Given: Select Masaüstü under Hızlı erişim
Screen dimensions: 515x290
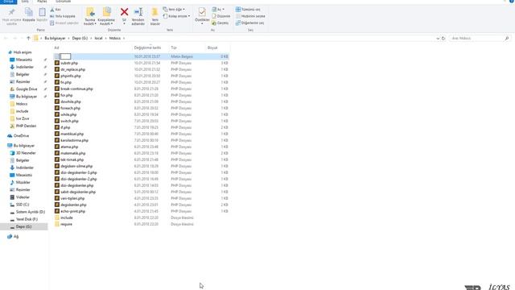Looking at the screenshot, I should tap(24, 60).
